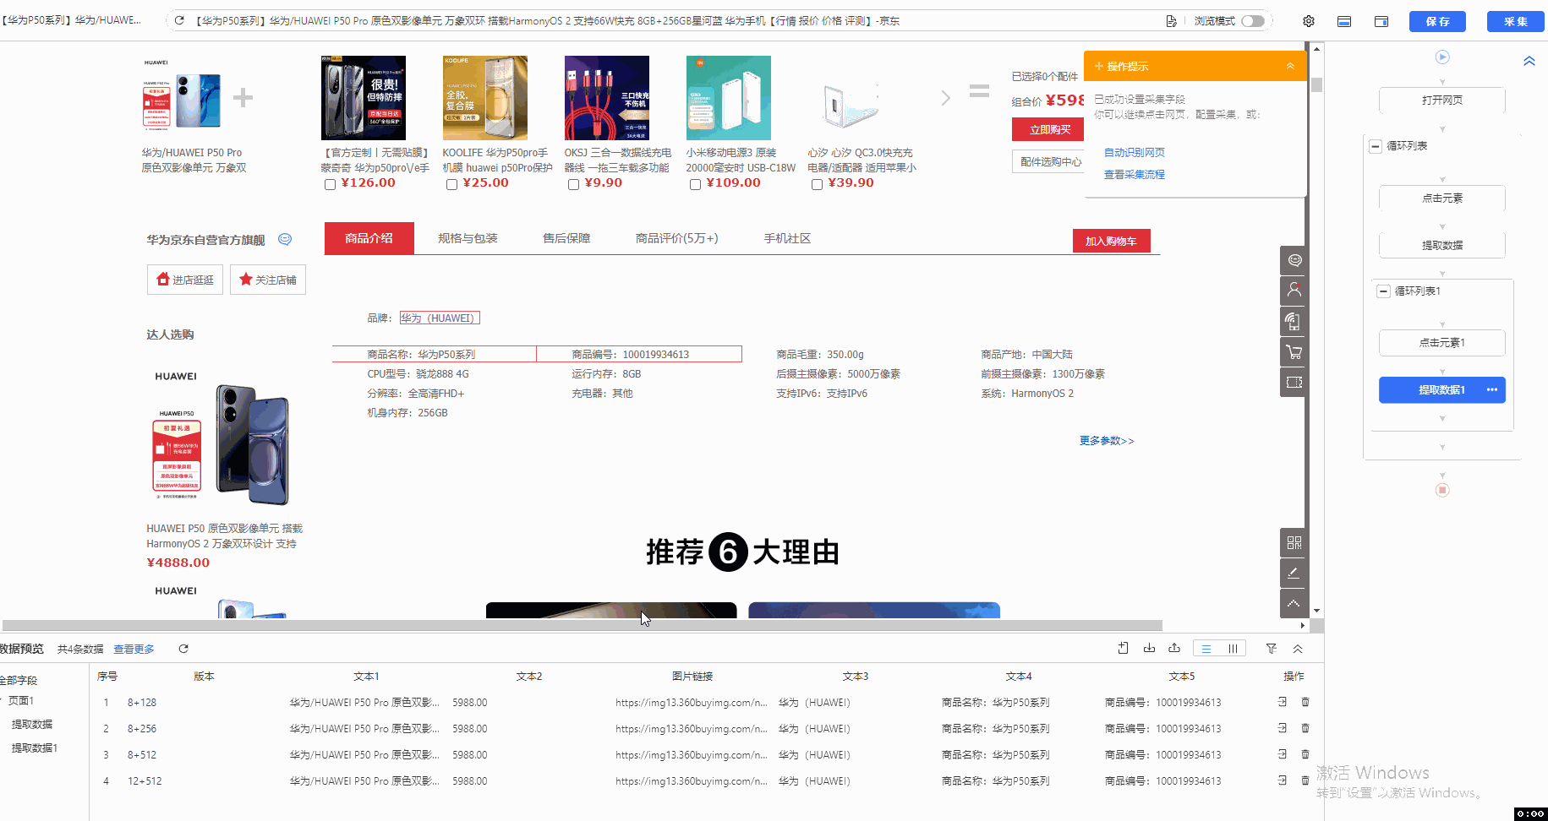Image resolution: width=1548 pixels, height=821 pixels.
Task: Click the 关注店铺 follow button
Action: point(268,280)
